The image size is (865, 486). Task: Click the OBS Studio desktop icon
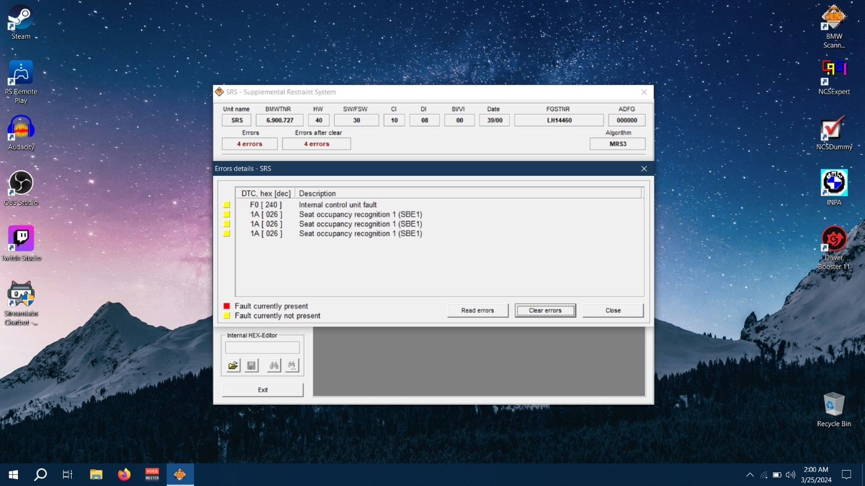(21, 187)
